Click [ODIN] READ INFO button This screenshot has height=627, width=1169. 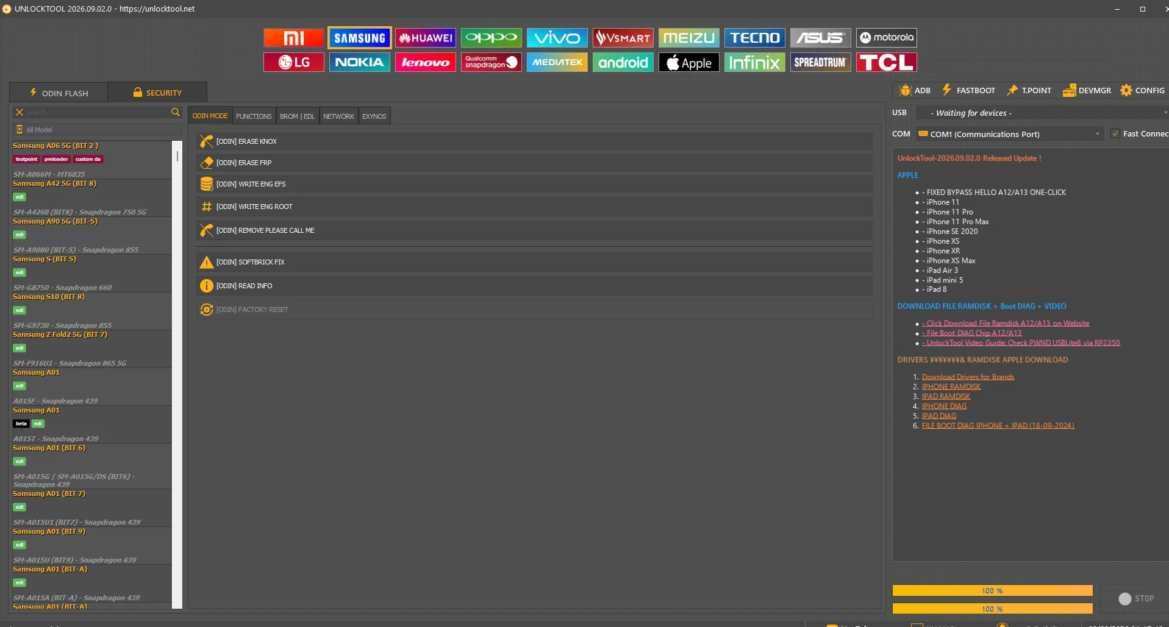pos(534,286)
